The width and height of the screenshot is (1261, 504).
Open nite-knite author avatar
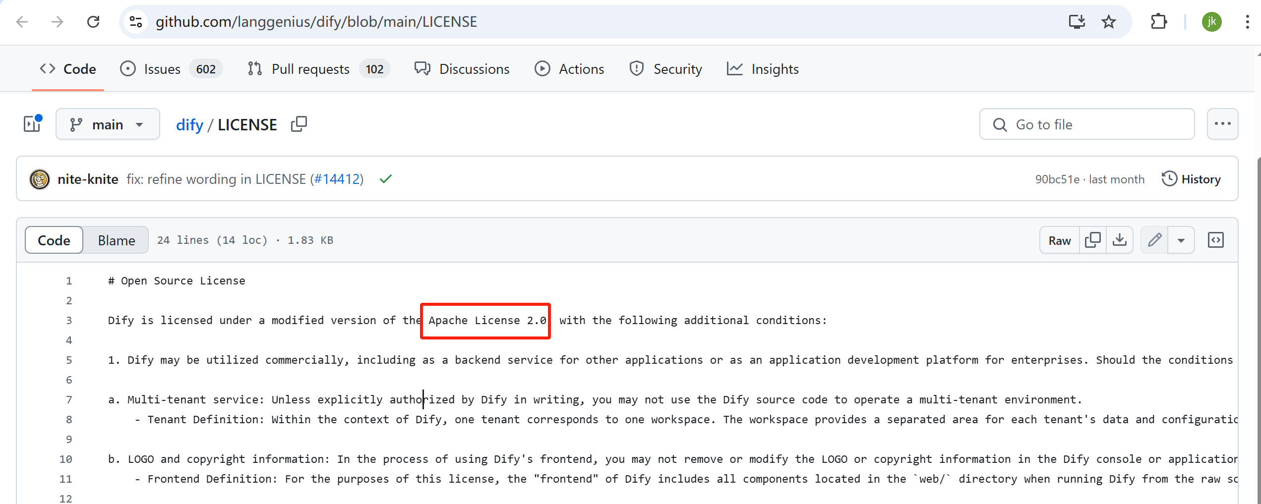(40, 179)
